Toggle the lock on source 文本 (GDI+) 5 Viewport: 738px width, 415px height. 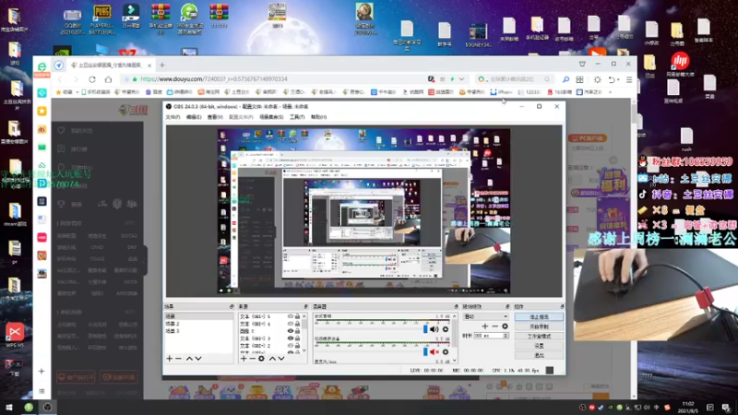tap(297, 316)
